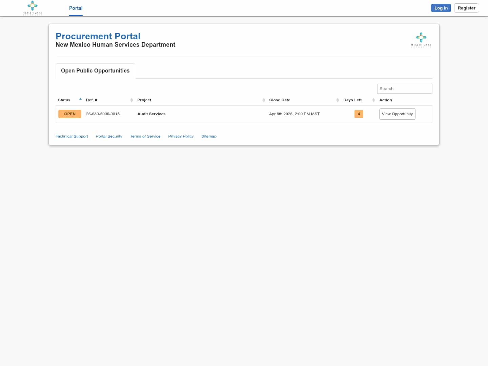Sort by Close Date using sort arrows

click(x=338, y=100)
